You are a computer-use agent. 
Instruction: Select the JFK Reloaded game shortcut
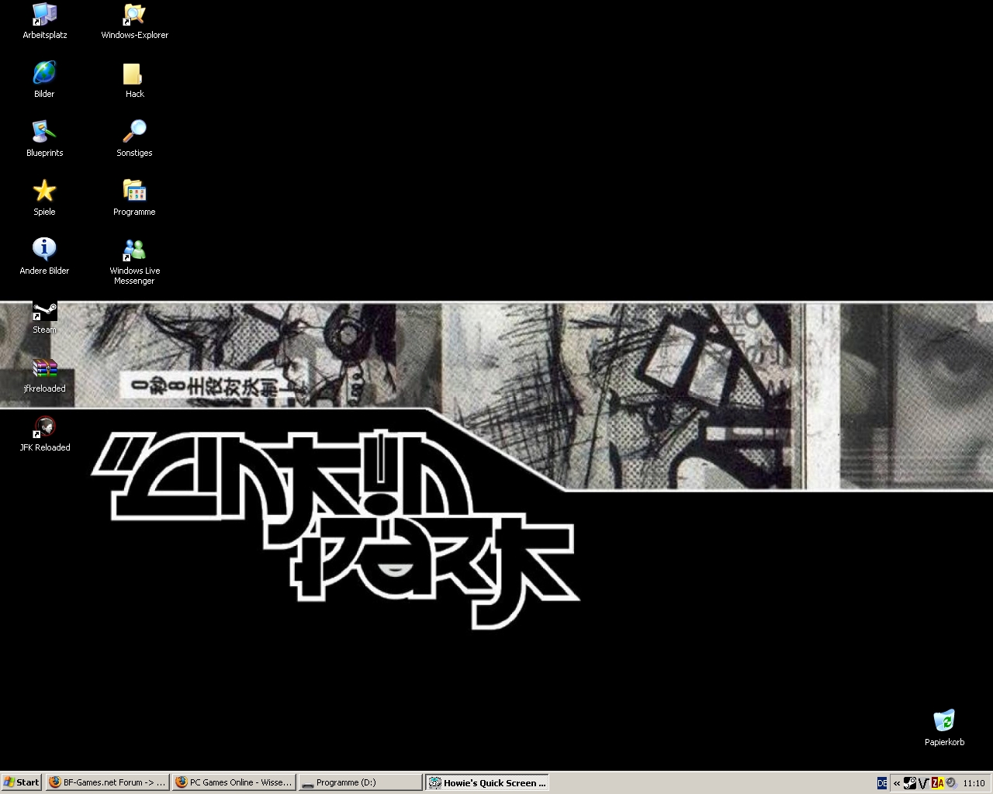click(44, 435)
